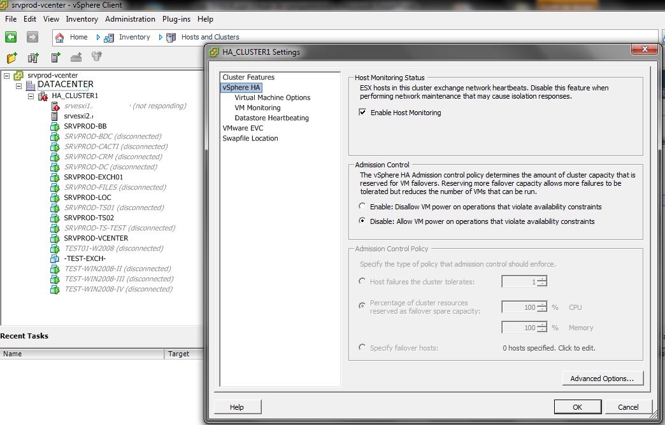The height and width of the screenshot is (425, 665).
Task: Open the File menu
Action: pos(11,19)
